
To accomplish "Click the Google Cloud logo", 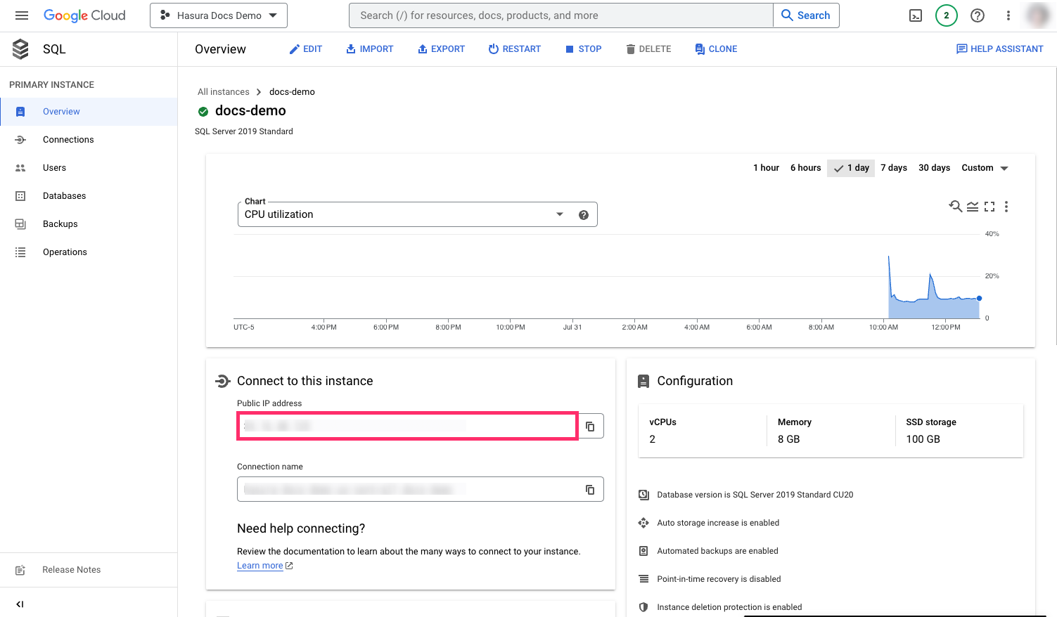I will tap(84, 15).
